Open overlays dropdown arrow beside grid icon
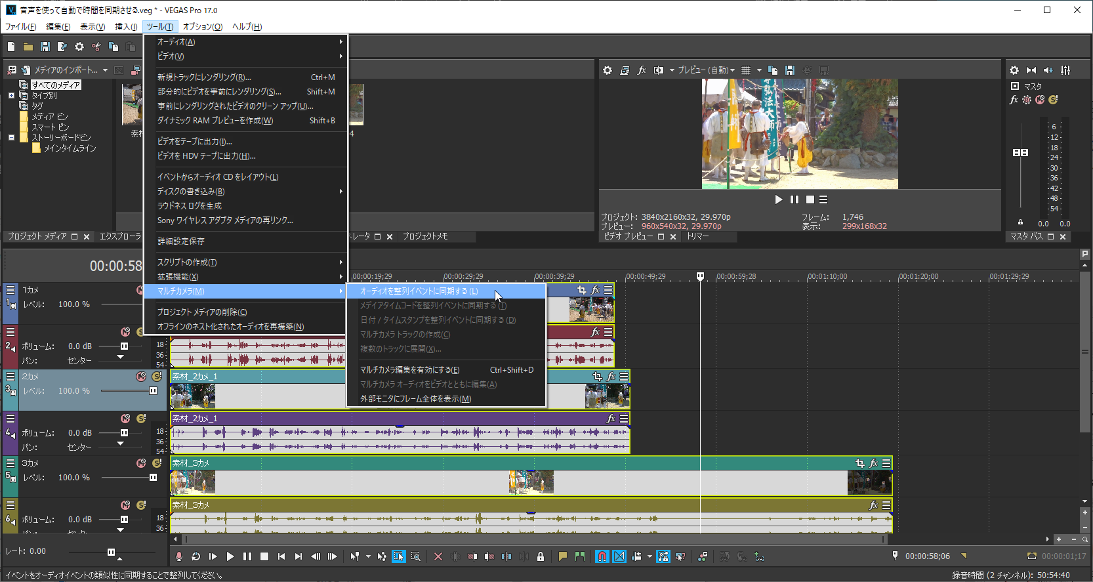The width and height of the screenshot is (1093, 582). (x=759, y=70)
